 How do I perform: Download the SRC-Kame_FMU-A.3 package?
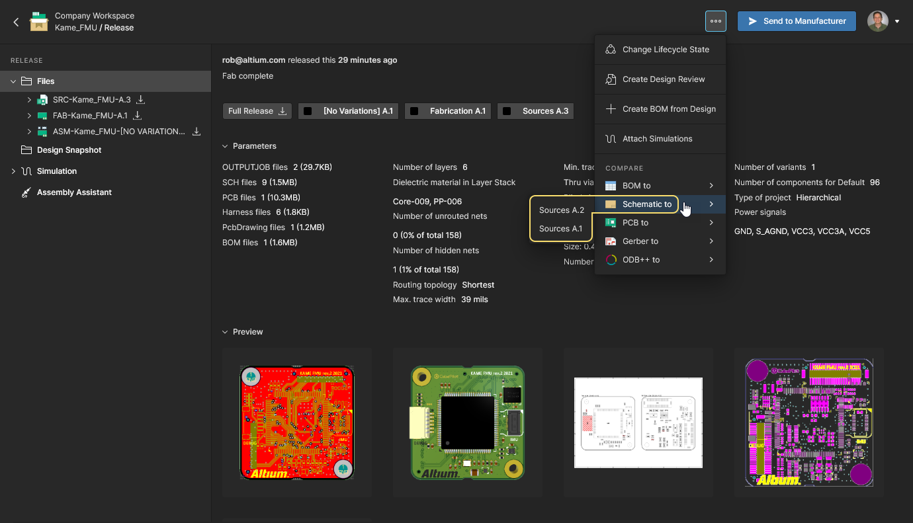tap(140, 100)
